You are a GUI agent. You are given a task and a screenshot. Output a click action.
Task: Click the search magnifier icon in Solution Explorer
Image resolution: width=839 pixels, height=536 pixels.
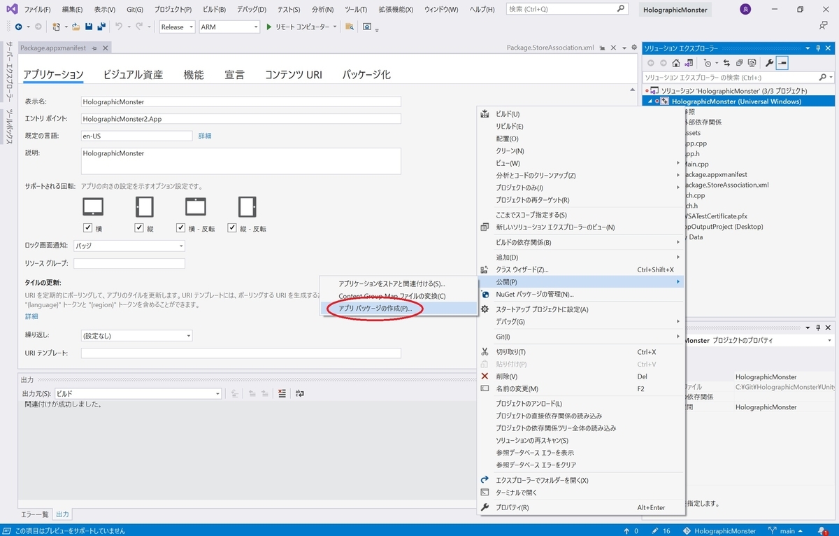coord(822,77)
